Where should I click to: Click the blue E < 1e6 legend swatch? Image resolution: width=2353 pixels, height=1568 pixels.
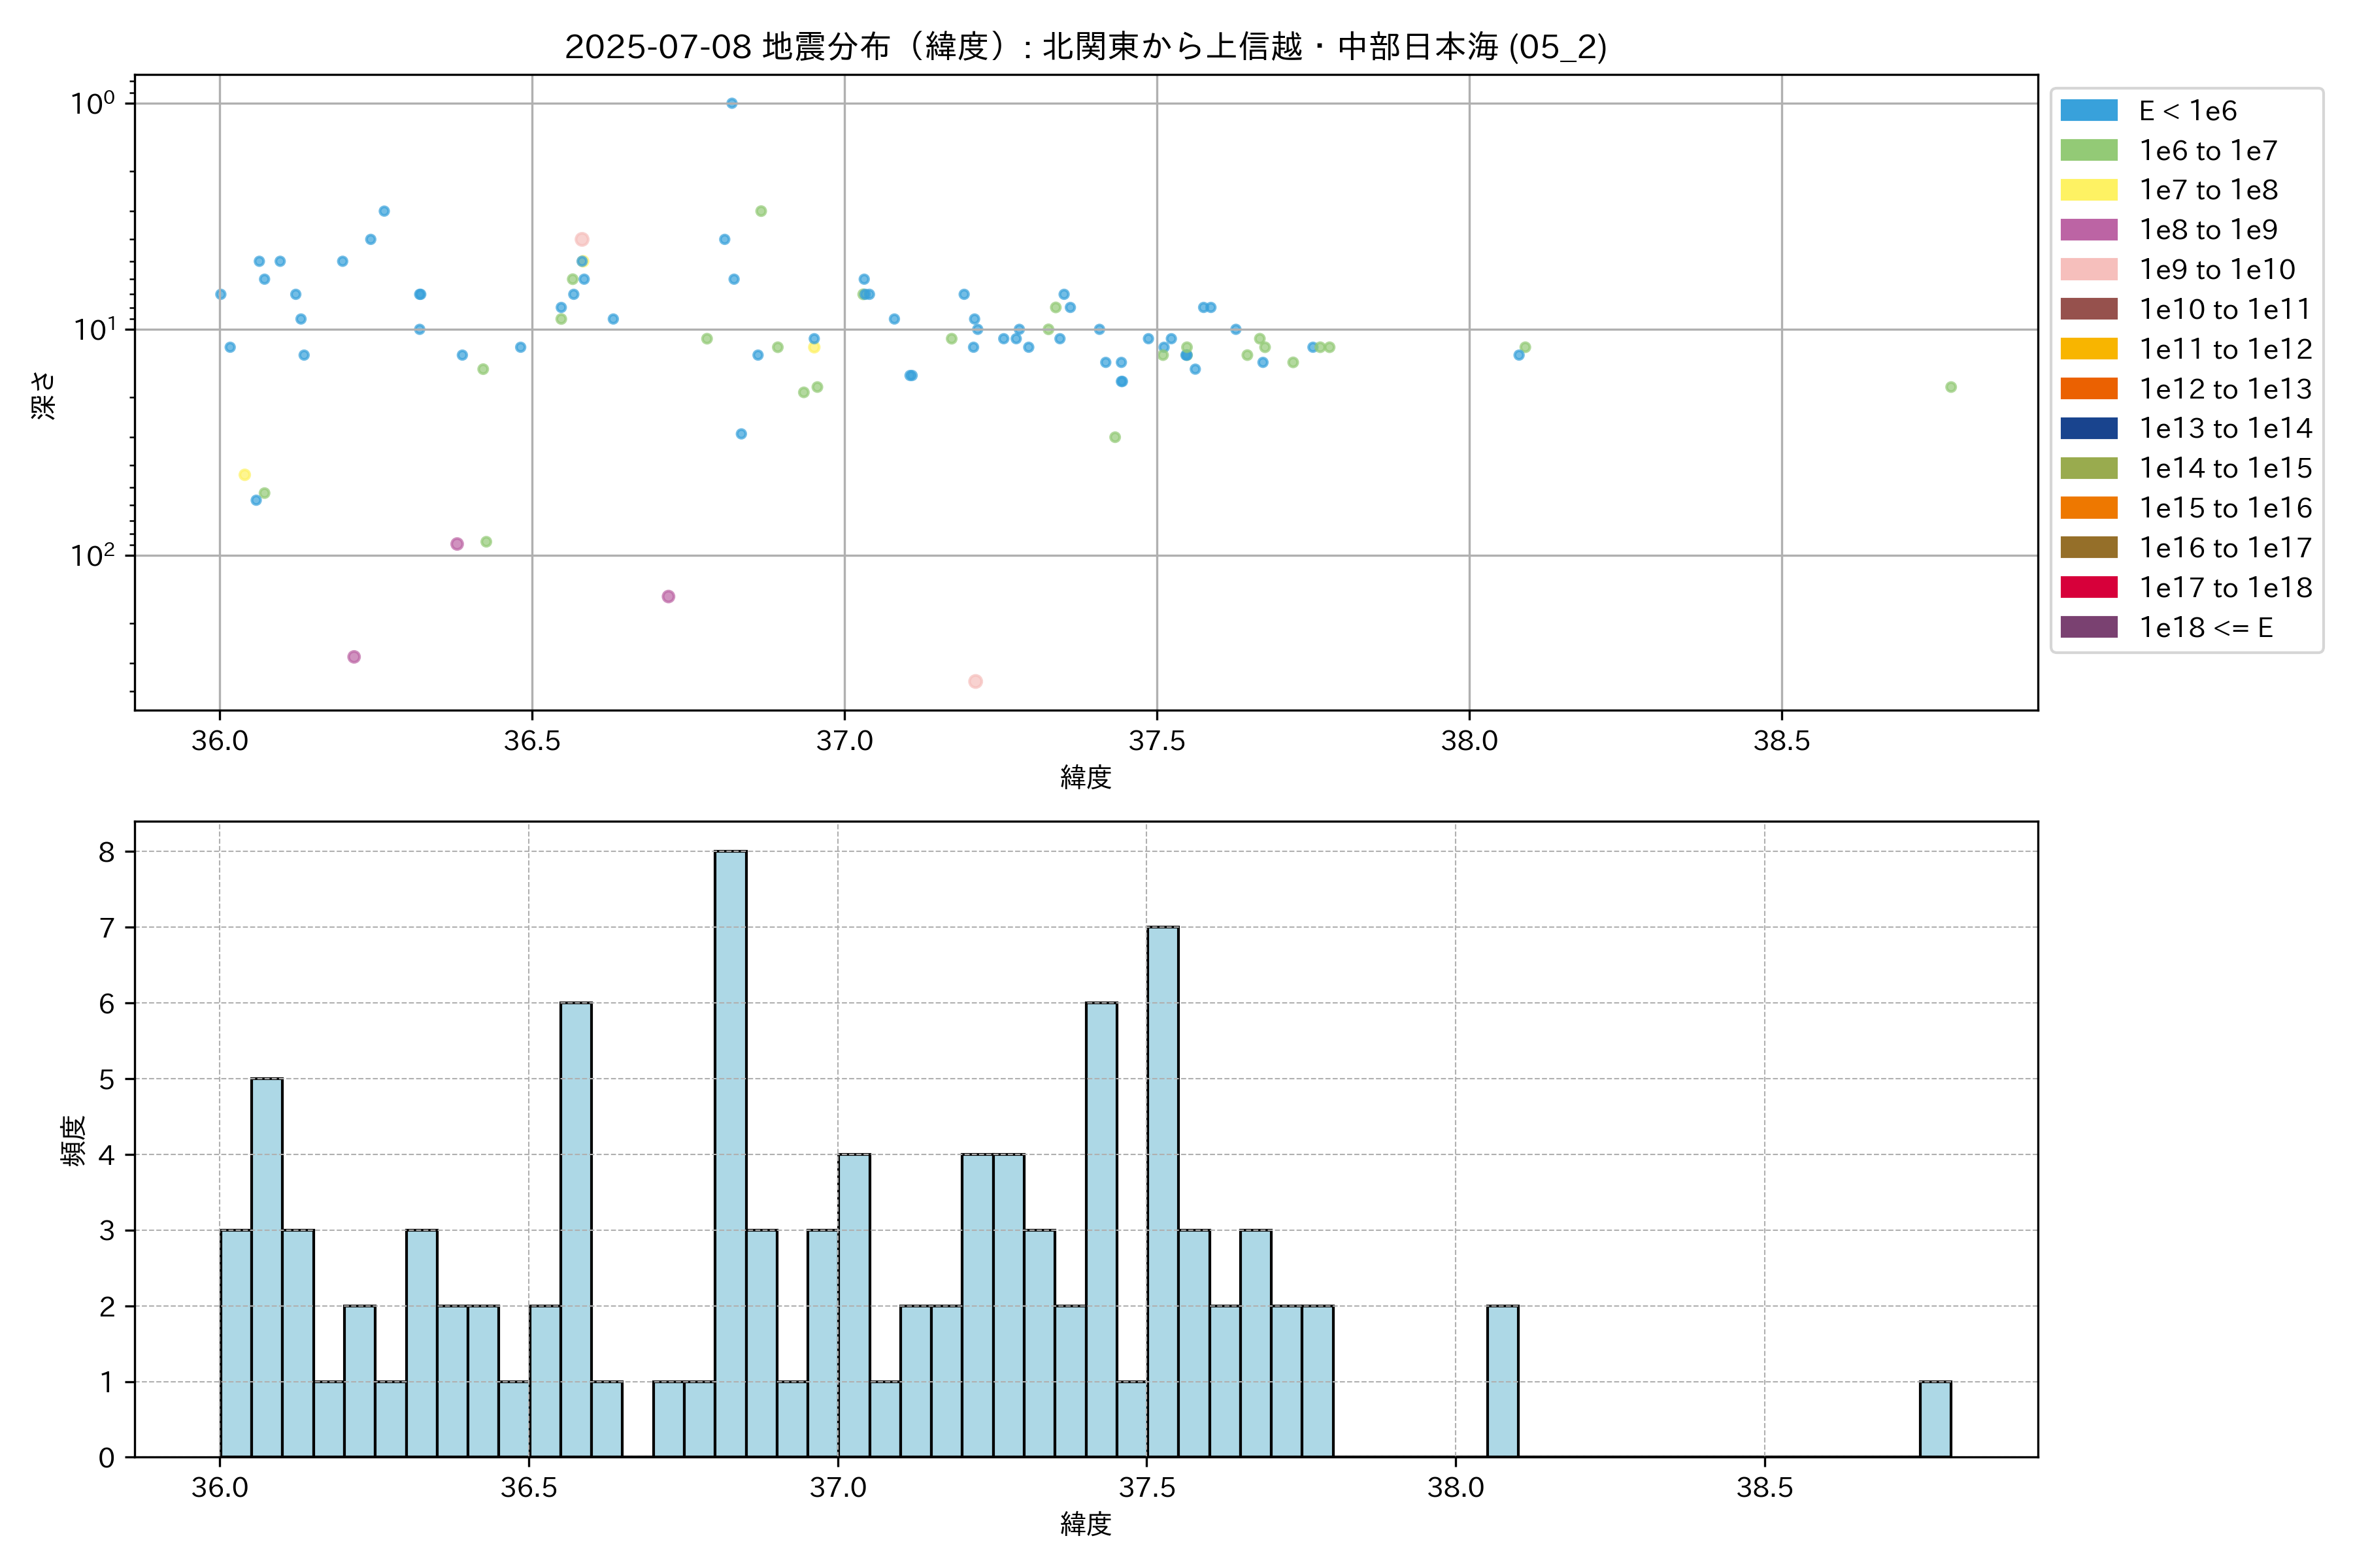pos(2088,110)
